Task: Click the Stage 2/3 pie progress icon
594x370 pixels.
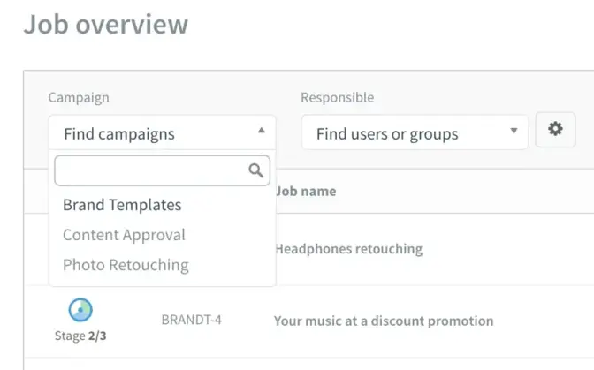Action: [80, 310]
